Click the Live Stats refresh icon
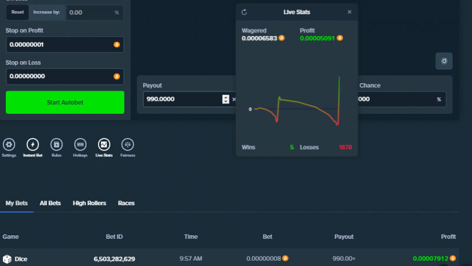Screen dimensions: 472x266 pyautogui.click(x=244, y=12)
